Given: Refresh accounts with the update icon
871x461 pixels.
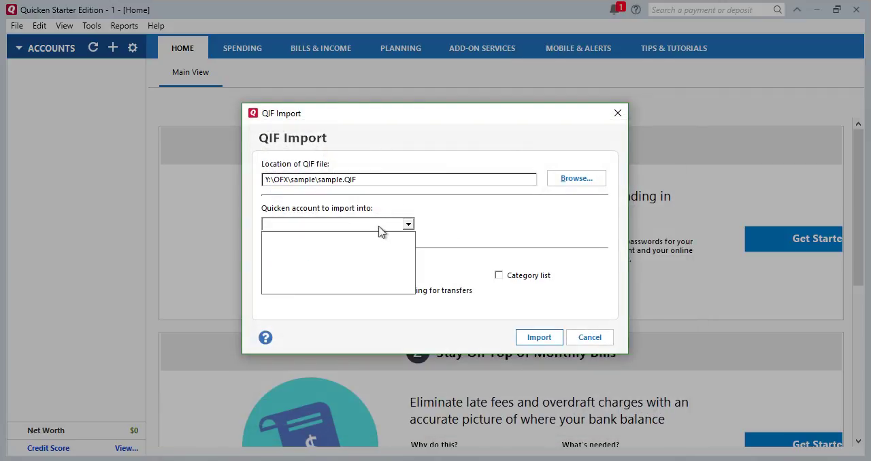Looking at the screenshot, I should click(x=93, y=48).
